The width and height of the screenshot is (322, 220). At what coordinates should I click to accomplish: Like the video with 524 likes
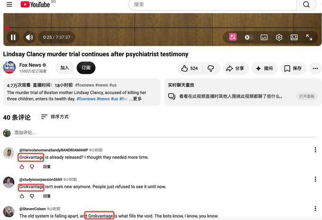click(190, 68)
